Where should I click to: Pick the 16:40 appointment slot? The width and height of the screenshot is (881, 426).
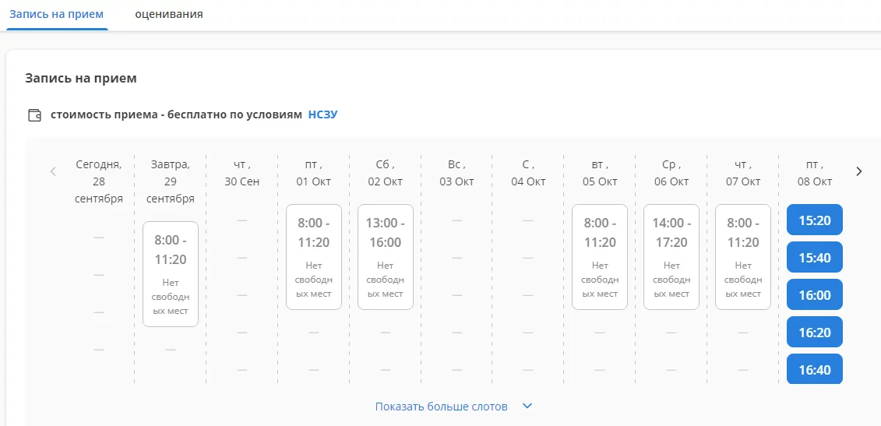pos(815,369)
